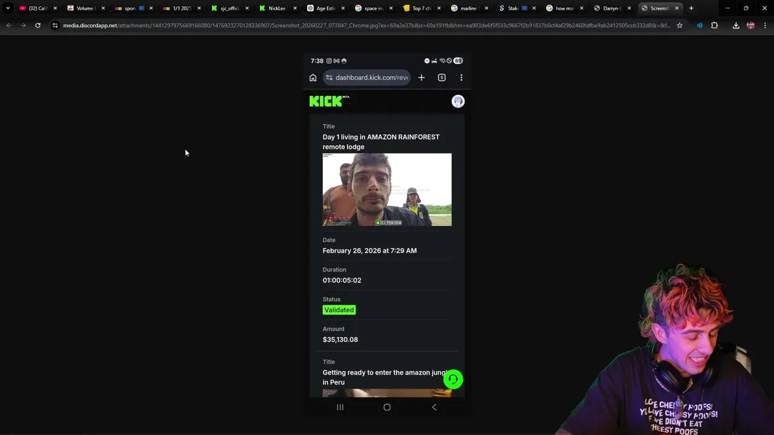Switch to the 'Age Estir' tab

tap(326, 8)
